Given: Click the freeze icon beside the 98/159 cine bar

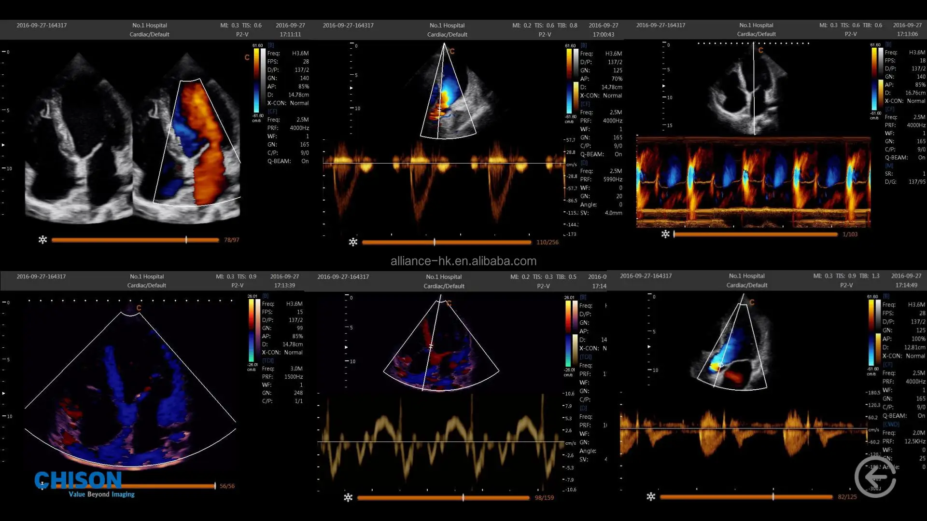Looking at the screenshot, I should (348, 497).
